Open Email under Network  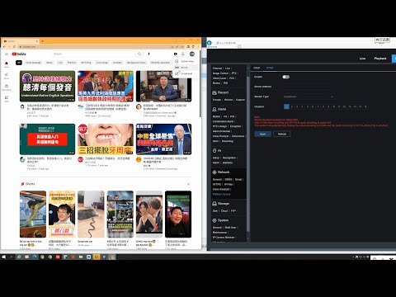point(238,179)
